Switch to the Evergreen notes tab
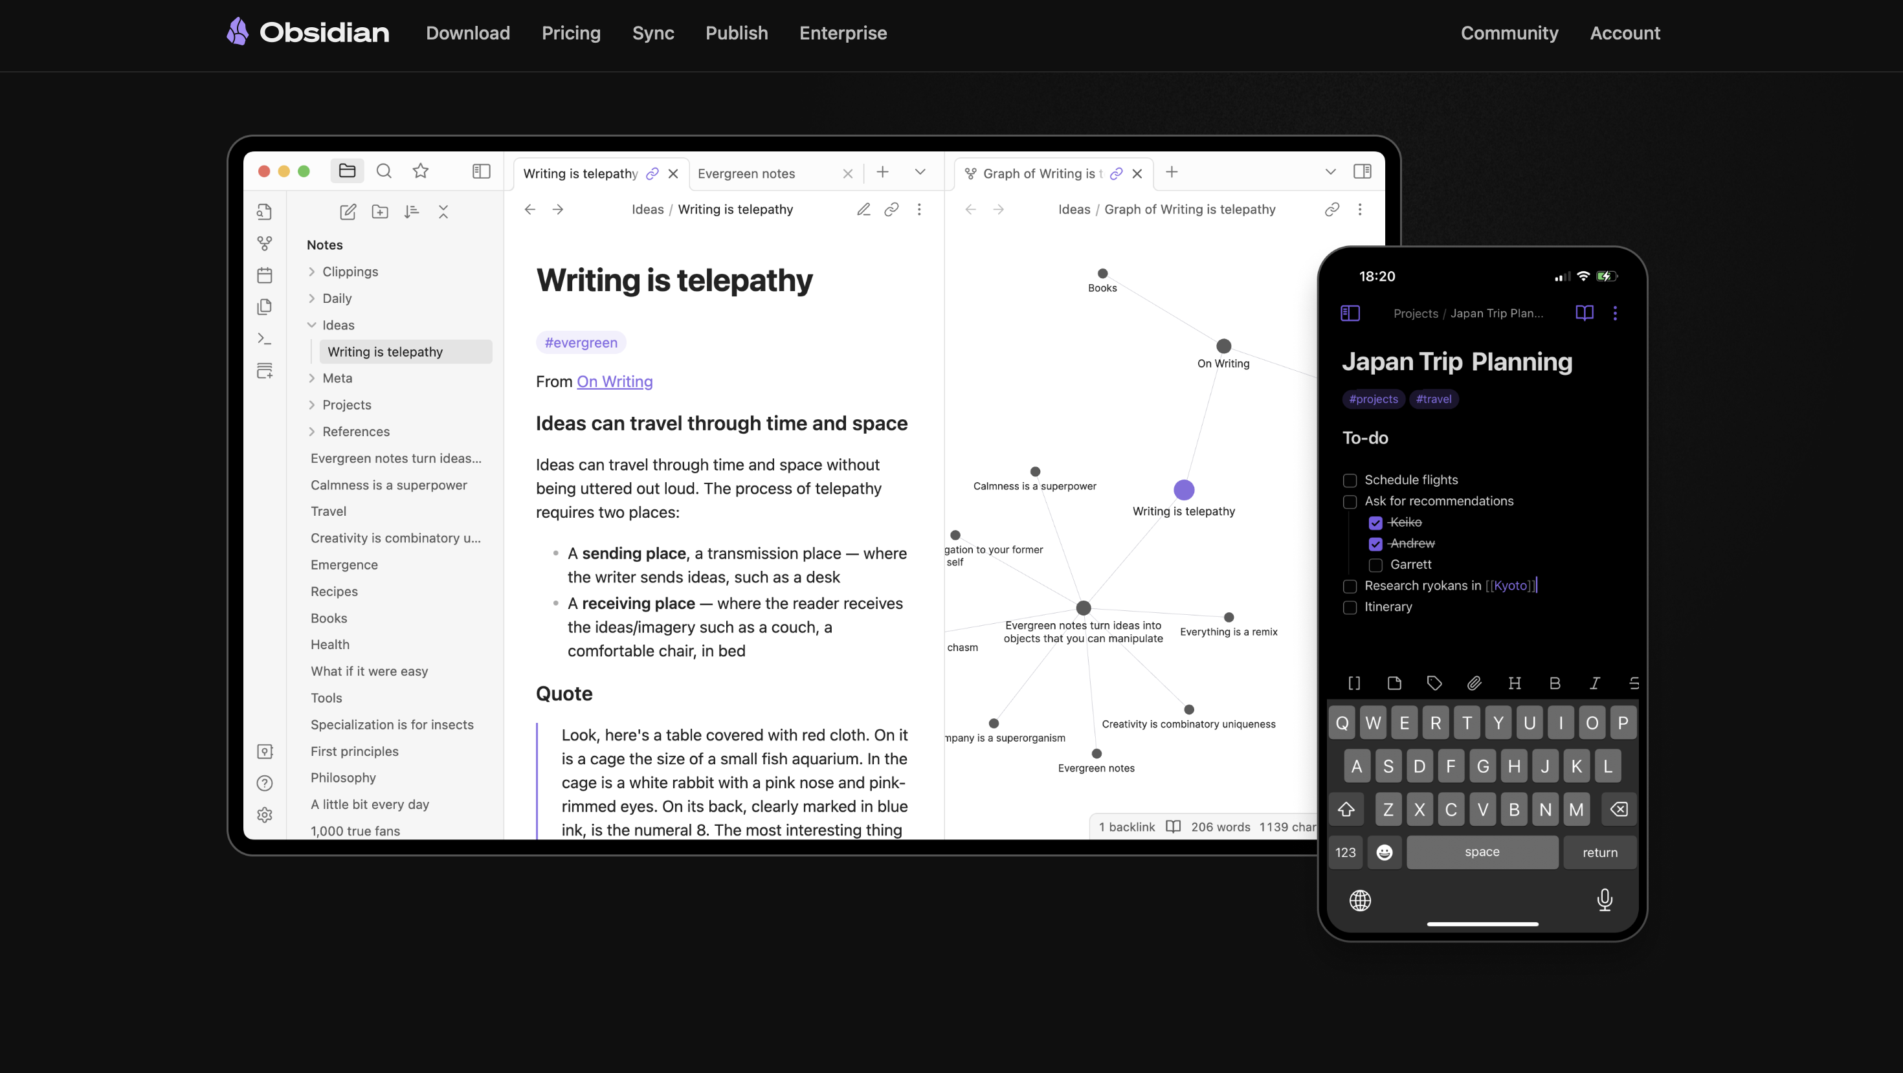 click(x=746, y=173)
